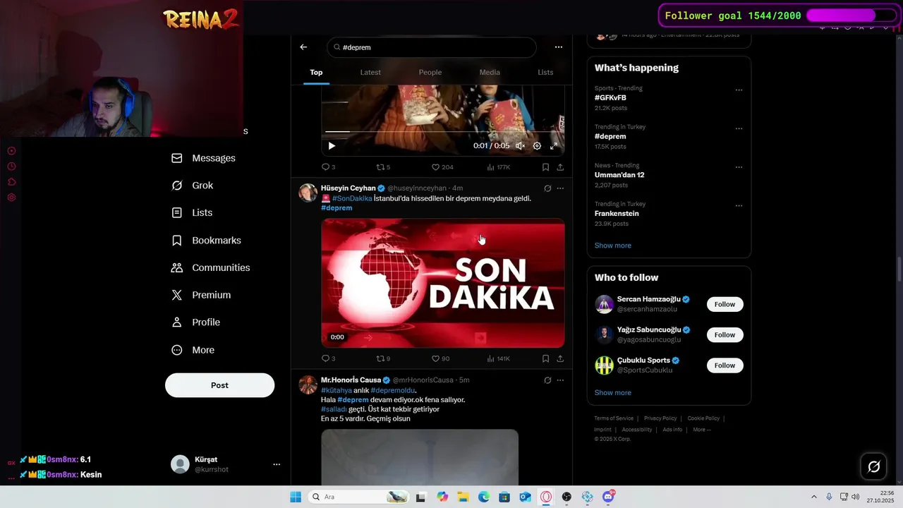
Task: Open the top video in fullscreen
Action: [x=554, y=146]
